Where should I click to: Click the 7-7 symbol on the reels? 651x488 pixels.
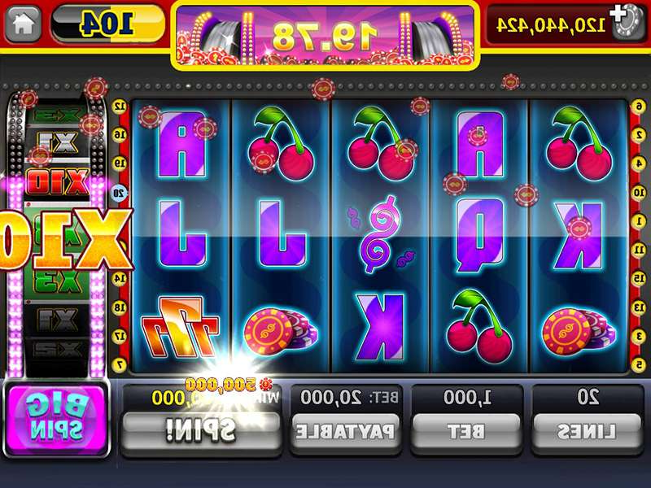[181, 327]
